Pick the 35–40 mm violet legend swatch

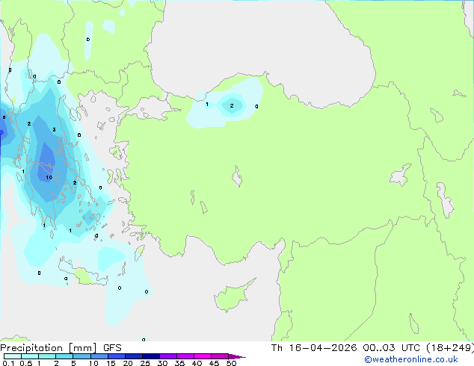(185, 356)
